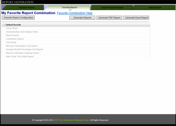Select Minimum Participation Test Report
176x126 pixels.
pyautogui.click(x=21, y=46)
